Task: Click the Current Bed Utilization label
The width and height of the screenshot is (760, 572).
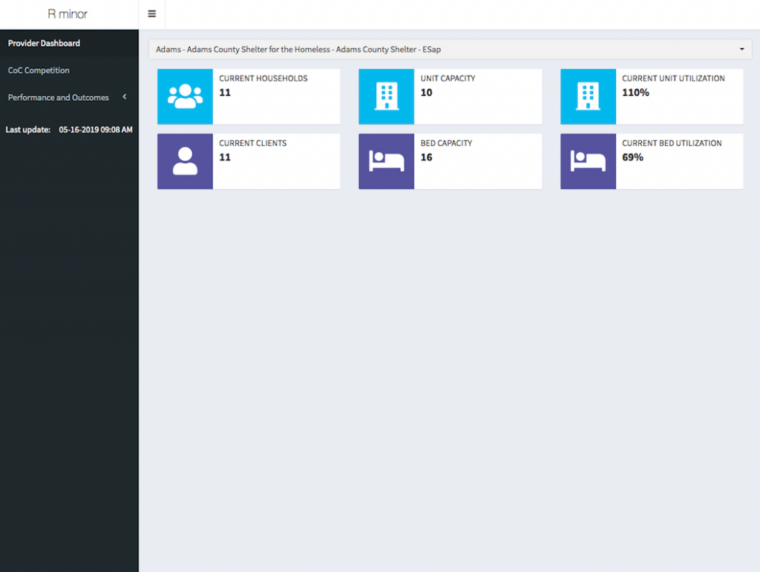Action: click(x=672, y=143)
